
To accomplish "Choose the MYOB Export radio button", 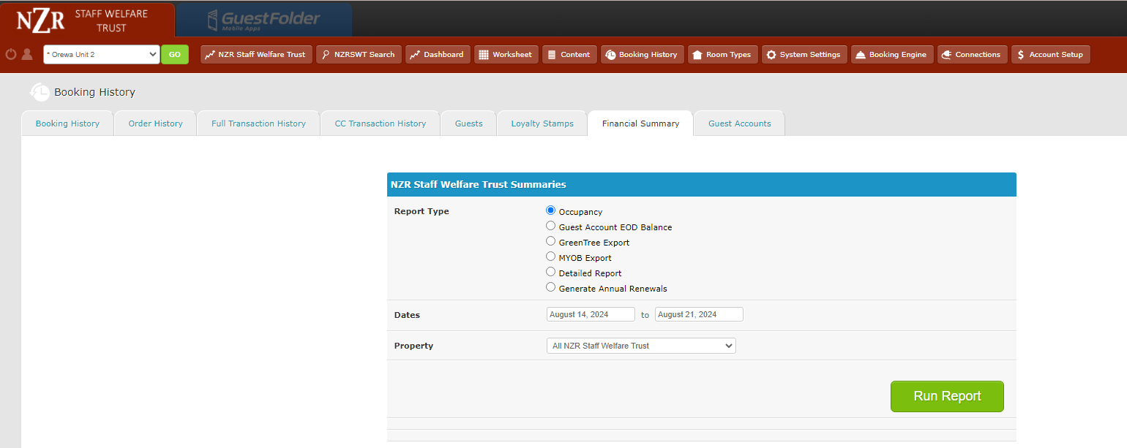I will (x=551, y=257).
